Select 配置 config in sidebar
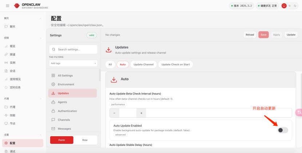The image size is (302, 153). pyautogui.click(x=23, y=143)
